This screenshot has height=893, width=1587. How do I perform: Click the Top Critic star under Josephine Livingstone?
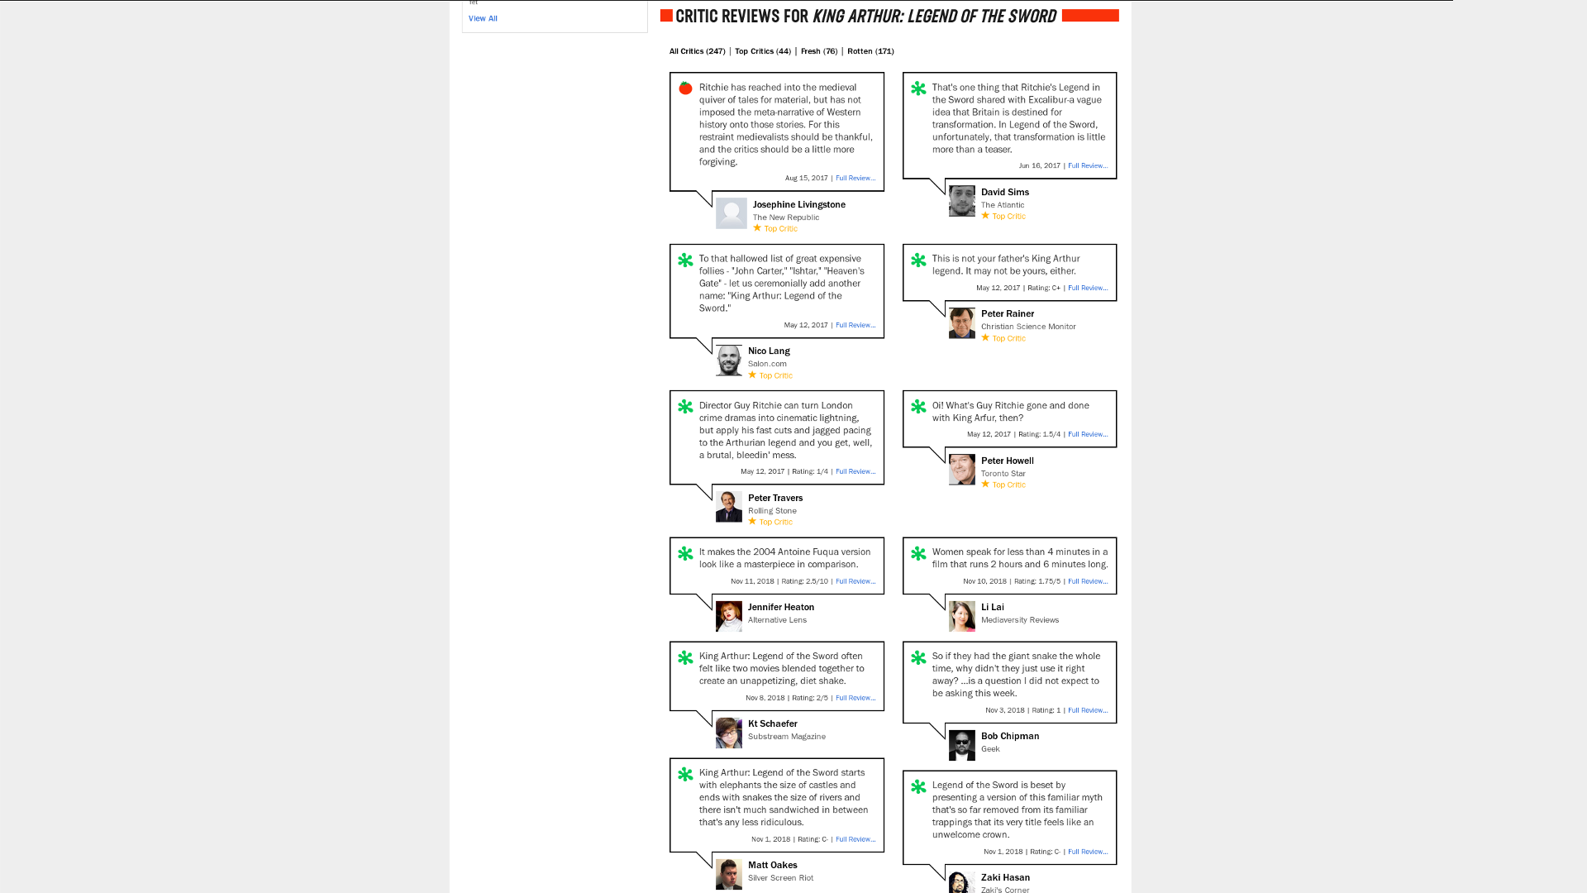click(x=757, y=227)
